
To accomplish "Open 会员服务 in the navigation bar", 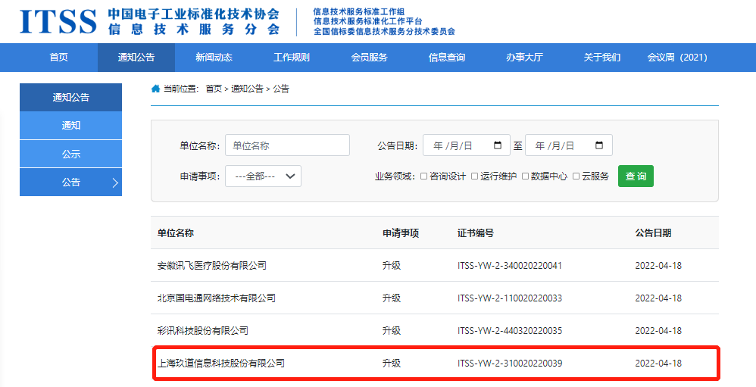I will [370, 58].
